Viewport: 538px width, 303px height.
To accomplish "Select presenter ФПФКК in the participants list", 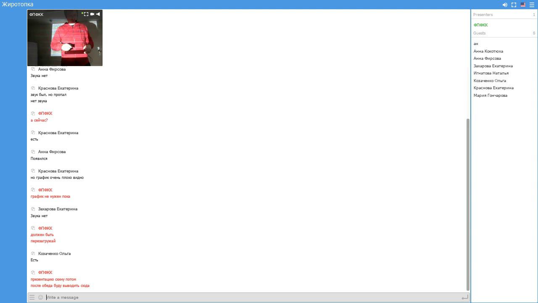I will 480,25.
